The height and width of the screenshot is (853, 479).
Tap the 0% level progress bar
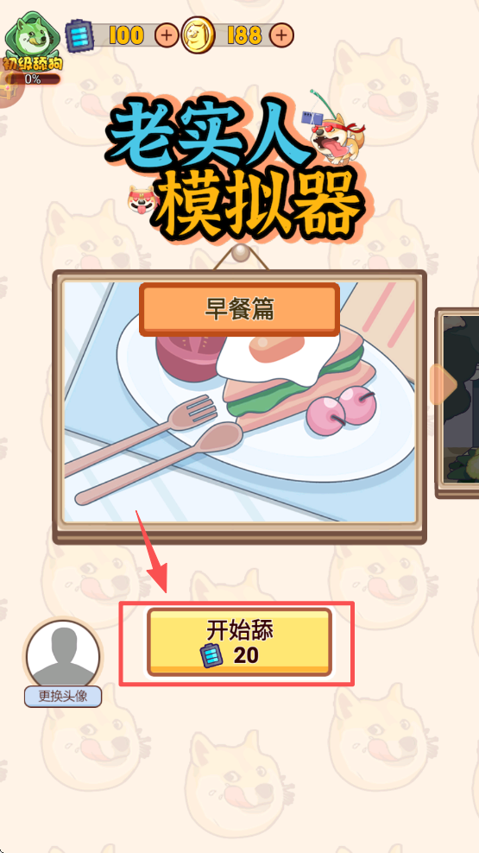33,79
